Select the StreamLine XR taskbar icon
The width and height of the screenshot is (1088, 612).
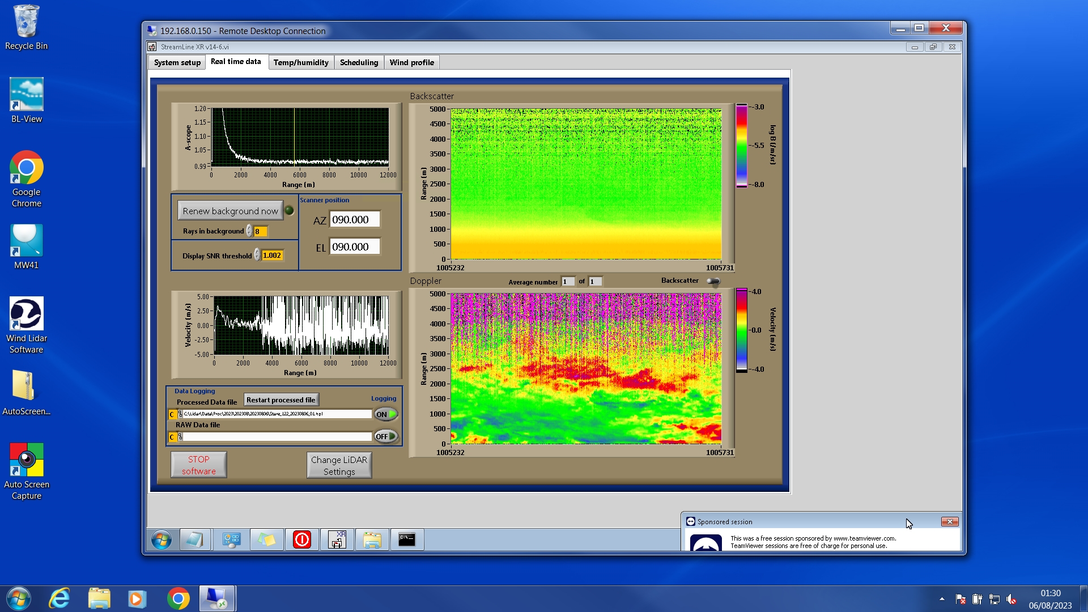pos(337,539)
